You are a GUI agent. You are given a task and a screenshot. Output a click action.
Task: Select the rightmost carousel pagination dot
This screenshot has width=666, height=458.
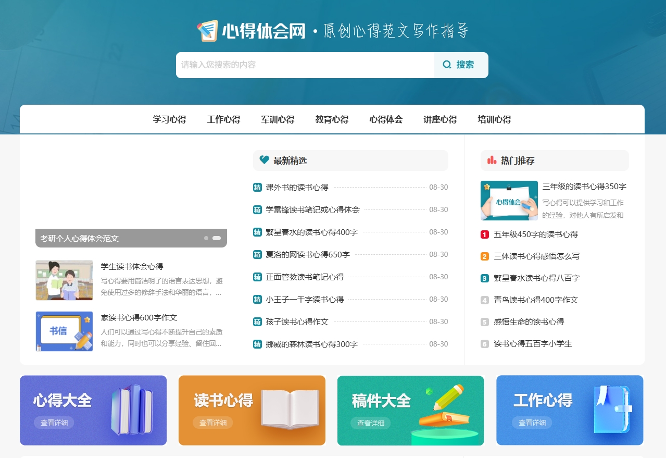tap(217, 238)
